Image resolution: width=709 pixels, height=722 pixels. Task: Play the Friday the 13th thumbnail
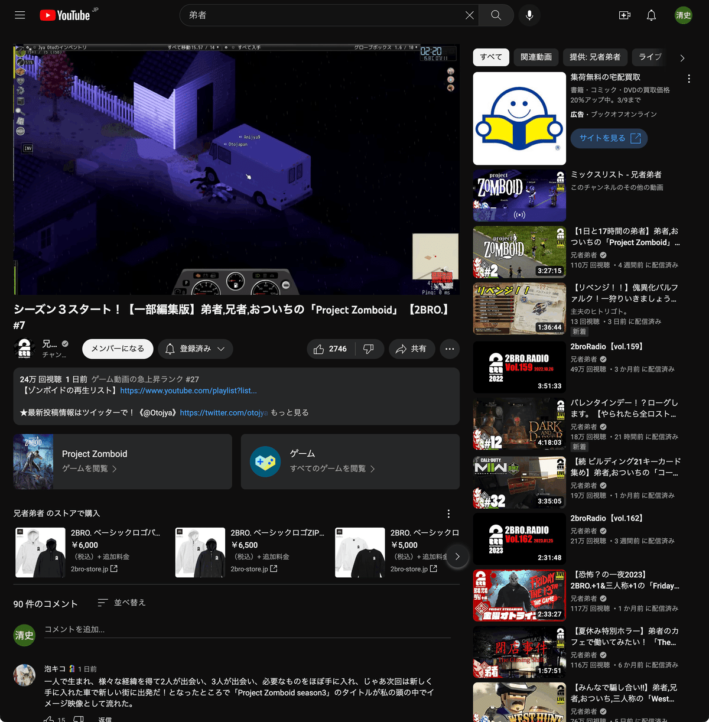pyautogui.click(x=519, y=596)
